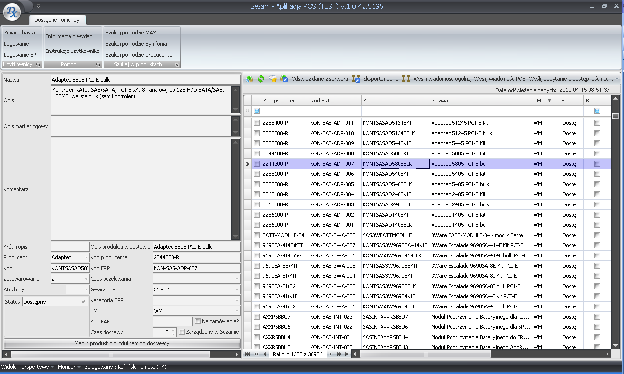Open the Kategoria ERP dropdown

tap(237, 300)
